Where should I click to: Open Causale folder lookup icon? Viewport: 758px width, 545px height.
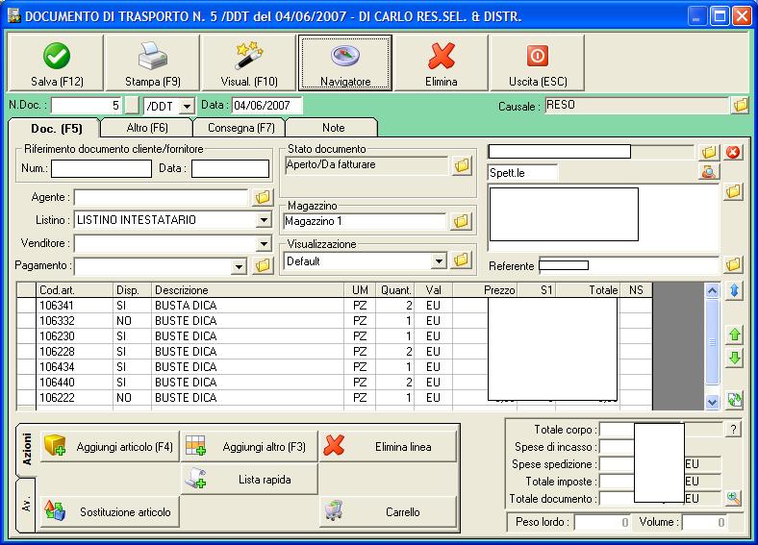point(740,105)
